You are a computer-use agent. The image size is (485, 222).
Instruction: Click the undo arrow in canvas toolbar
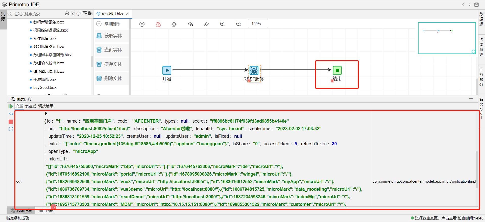[x=190, y=24]
